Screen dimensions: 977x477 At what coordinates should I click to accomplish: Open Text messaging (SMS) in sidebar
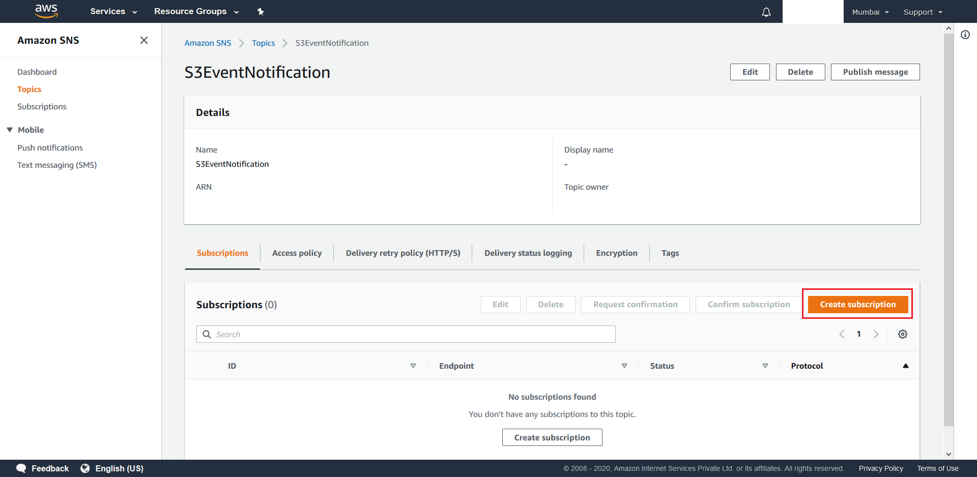(57, 165)
